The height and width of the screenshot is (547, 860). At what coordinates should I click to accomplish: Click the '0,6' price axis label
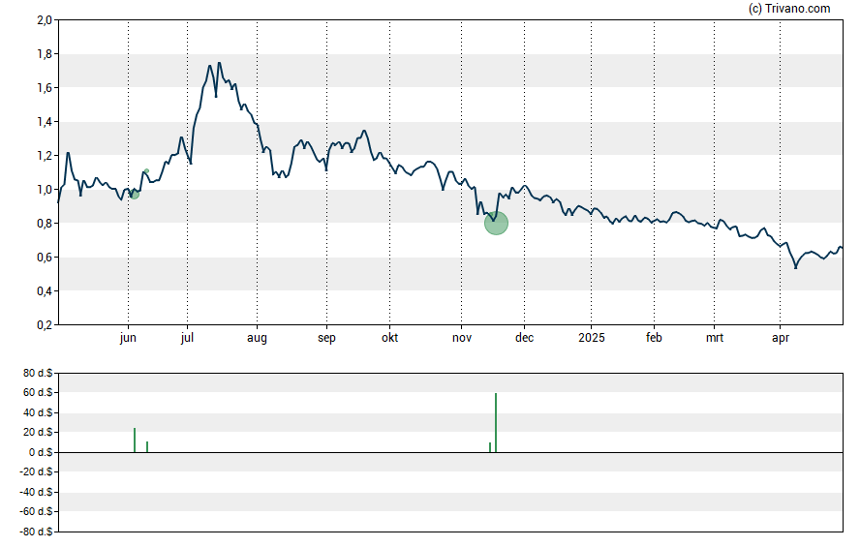pyautogui.click(x=45, y=258)
